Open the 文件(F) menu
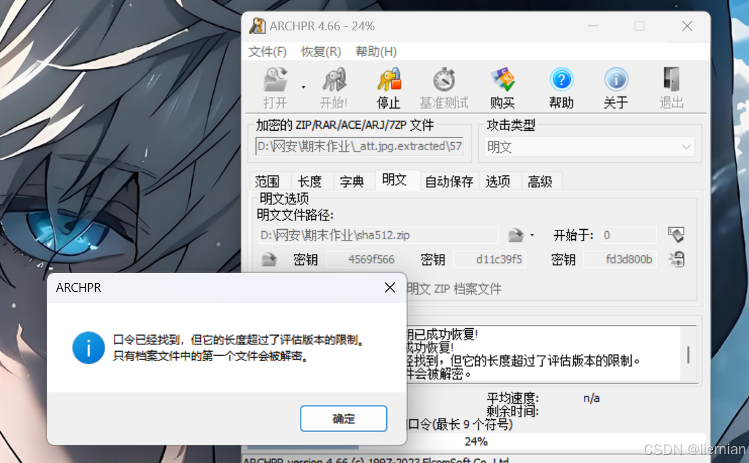This screenshot has width=749, height=463. pyautogui.click(x=267, y=51)
